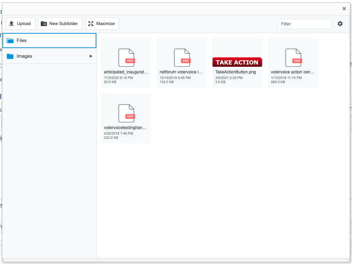Select the TakeActionButton.png thumbnail
Image resolution: width=352 pixels, height=264 pixels.
(237, 62)
